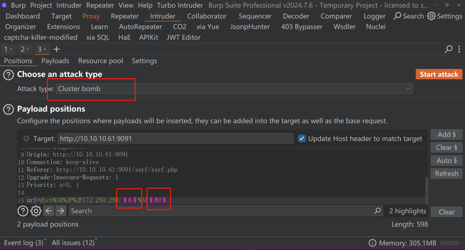Click the target crosshair icon
The image size is (465, 250).
click(x=26, y=138)
